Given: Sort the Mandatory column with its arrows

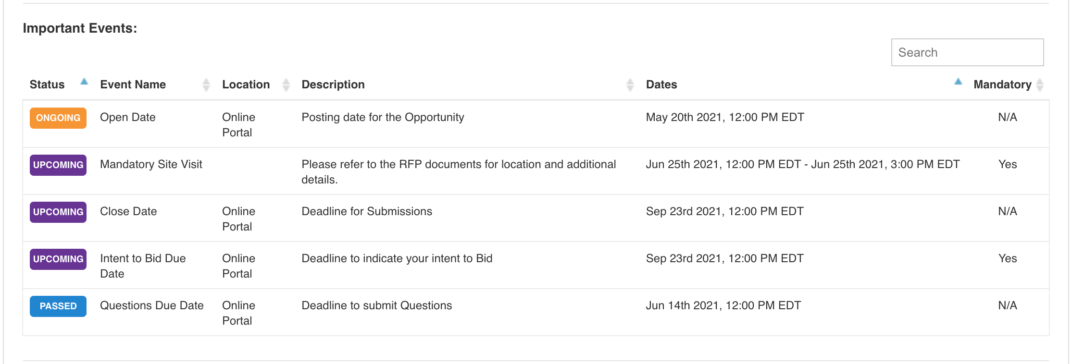Looking at the screenshot, I should click(x=1040, y=85).
